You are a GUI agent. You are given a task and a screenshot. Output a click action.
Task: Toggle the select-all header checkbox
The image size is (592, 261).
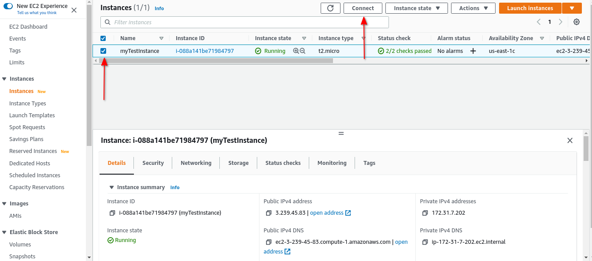tap(103, 38)
